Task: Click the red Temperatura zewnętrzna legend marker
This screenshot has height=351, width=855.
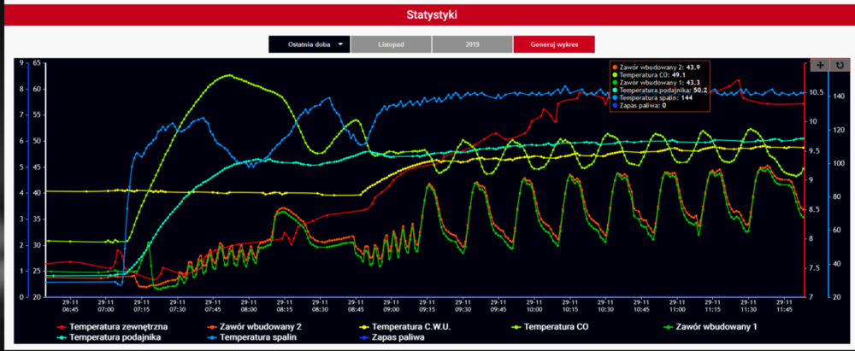Action: 62,327
